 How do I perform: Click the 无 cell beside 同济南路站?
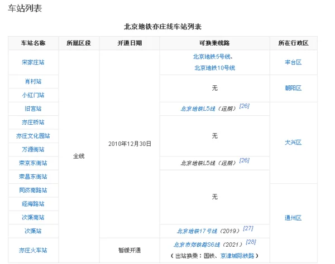point(214,197)
